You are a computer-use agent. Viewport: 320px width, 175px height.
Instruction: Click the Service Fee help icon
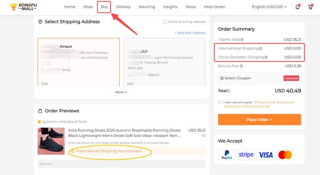pos(241,66)
